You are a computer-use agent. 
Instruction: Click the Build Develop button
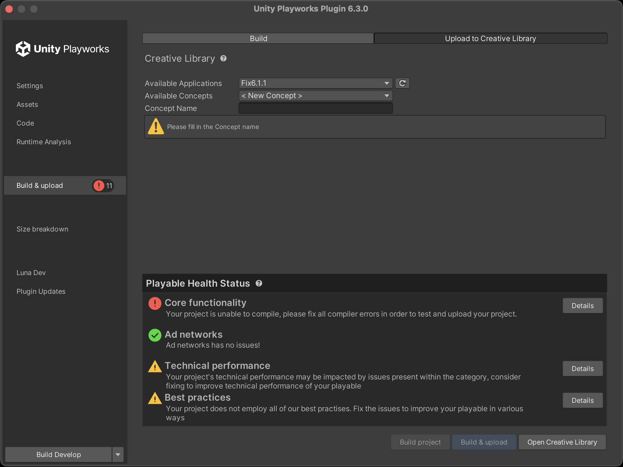(59, 455)
